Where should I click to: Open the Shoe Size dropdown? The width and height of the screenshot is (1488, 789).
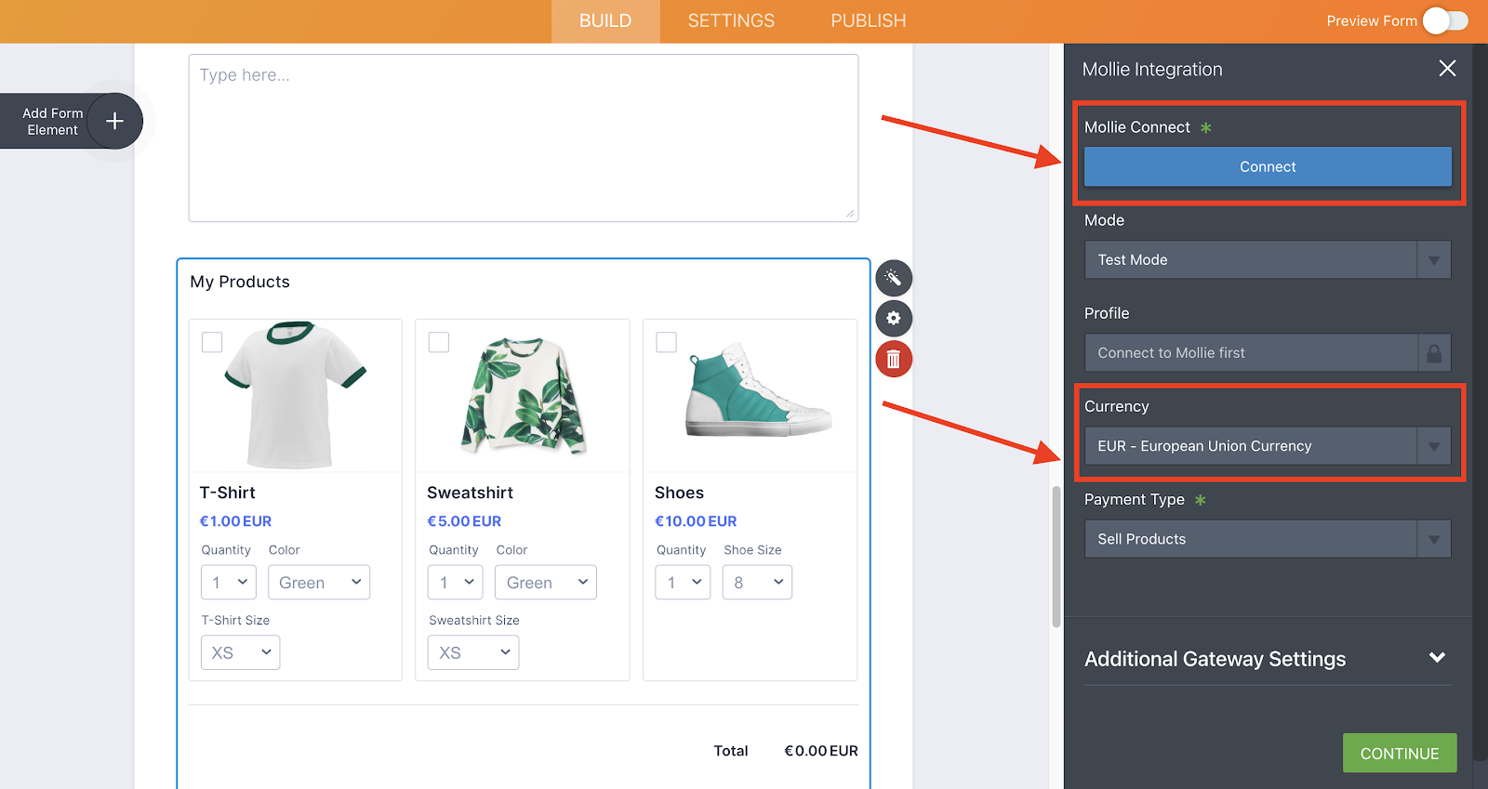[758, 583]
